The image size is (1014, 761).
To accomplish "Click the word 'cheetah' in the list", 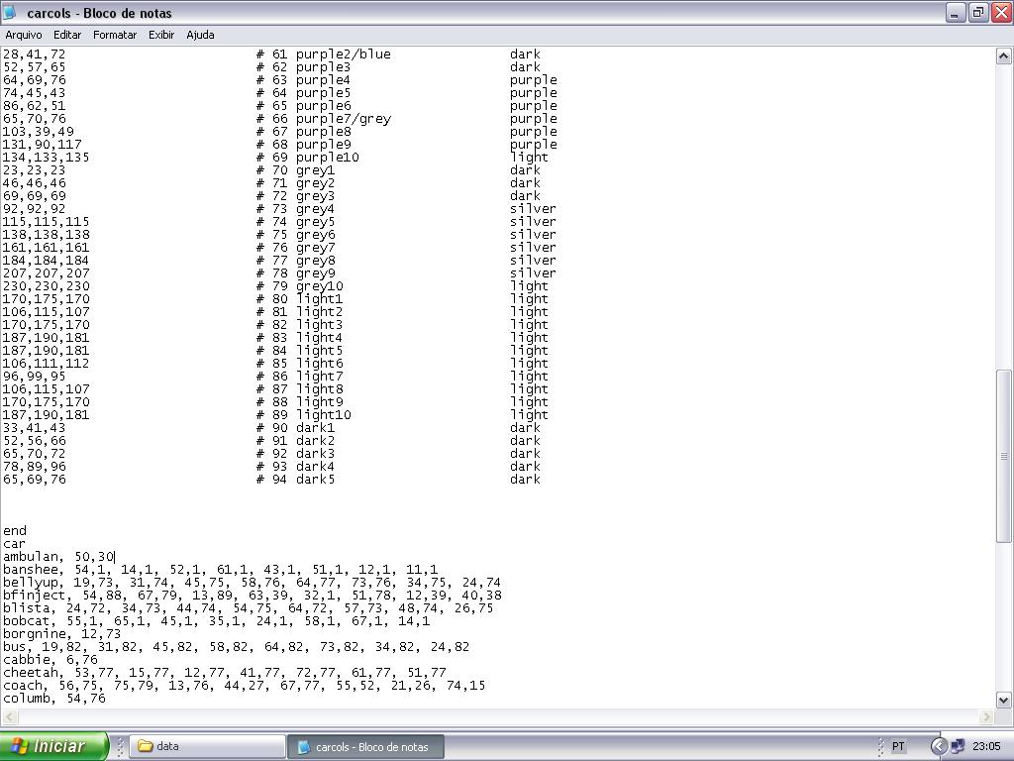I will (31, 673).
